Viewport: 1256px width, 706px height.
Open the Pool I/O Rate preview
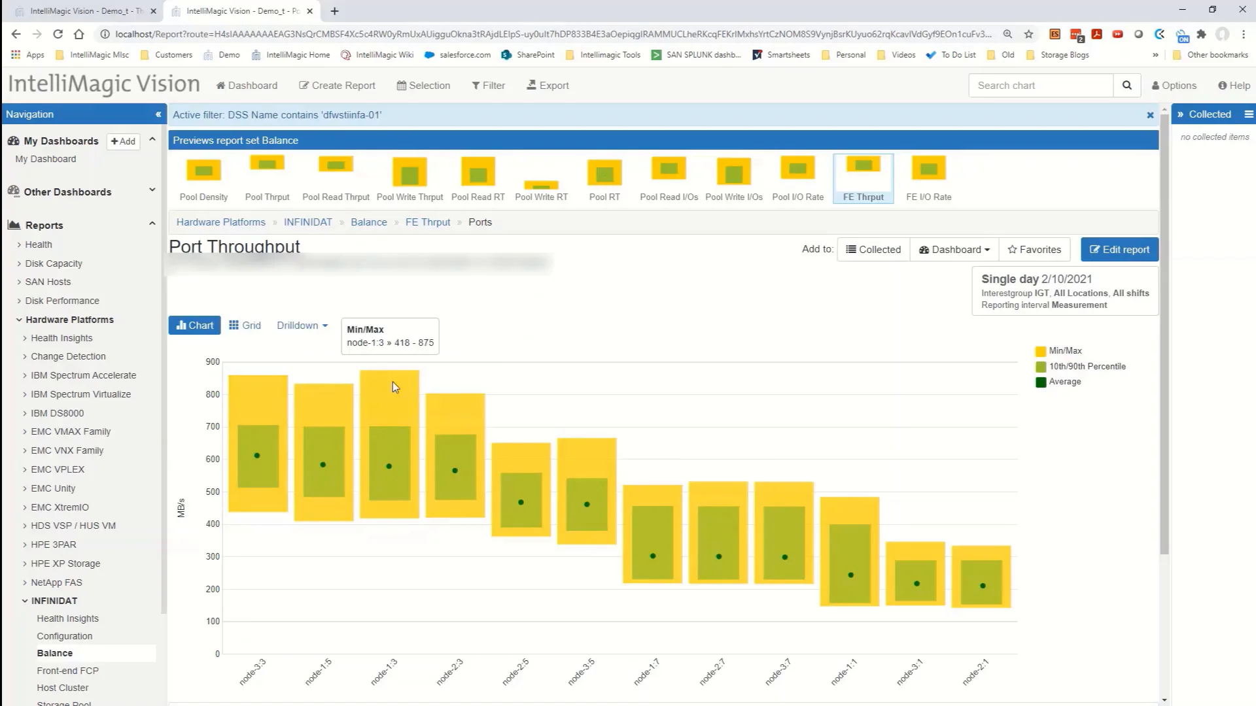coord(797,178)
